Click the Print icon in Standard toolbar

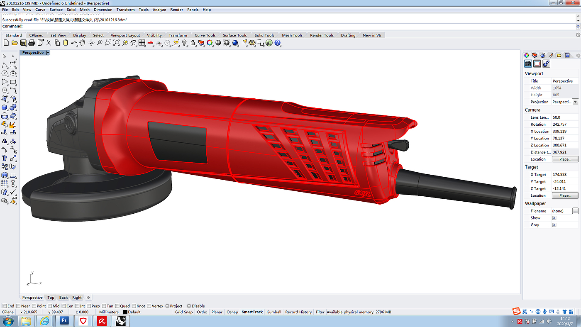point(32,43)
